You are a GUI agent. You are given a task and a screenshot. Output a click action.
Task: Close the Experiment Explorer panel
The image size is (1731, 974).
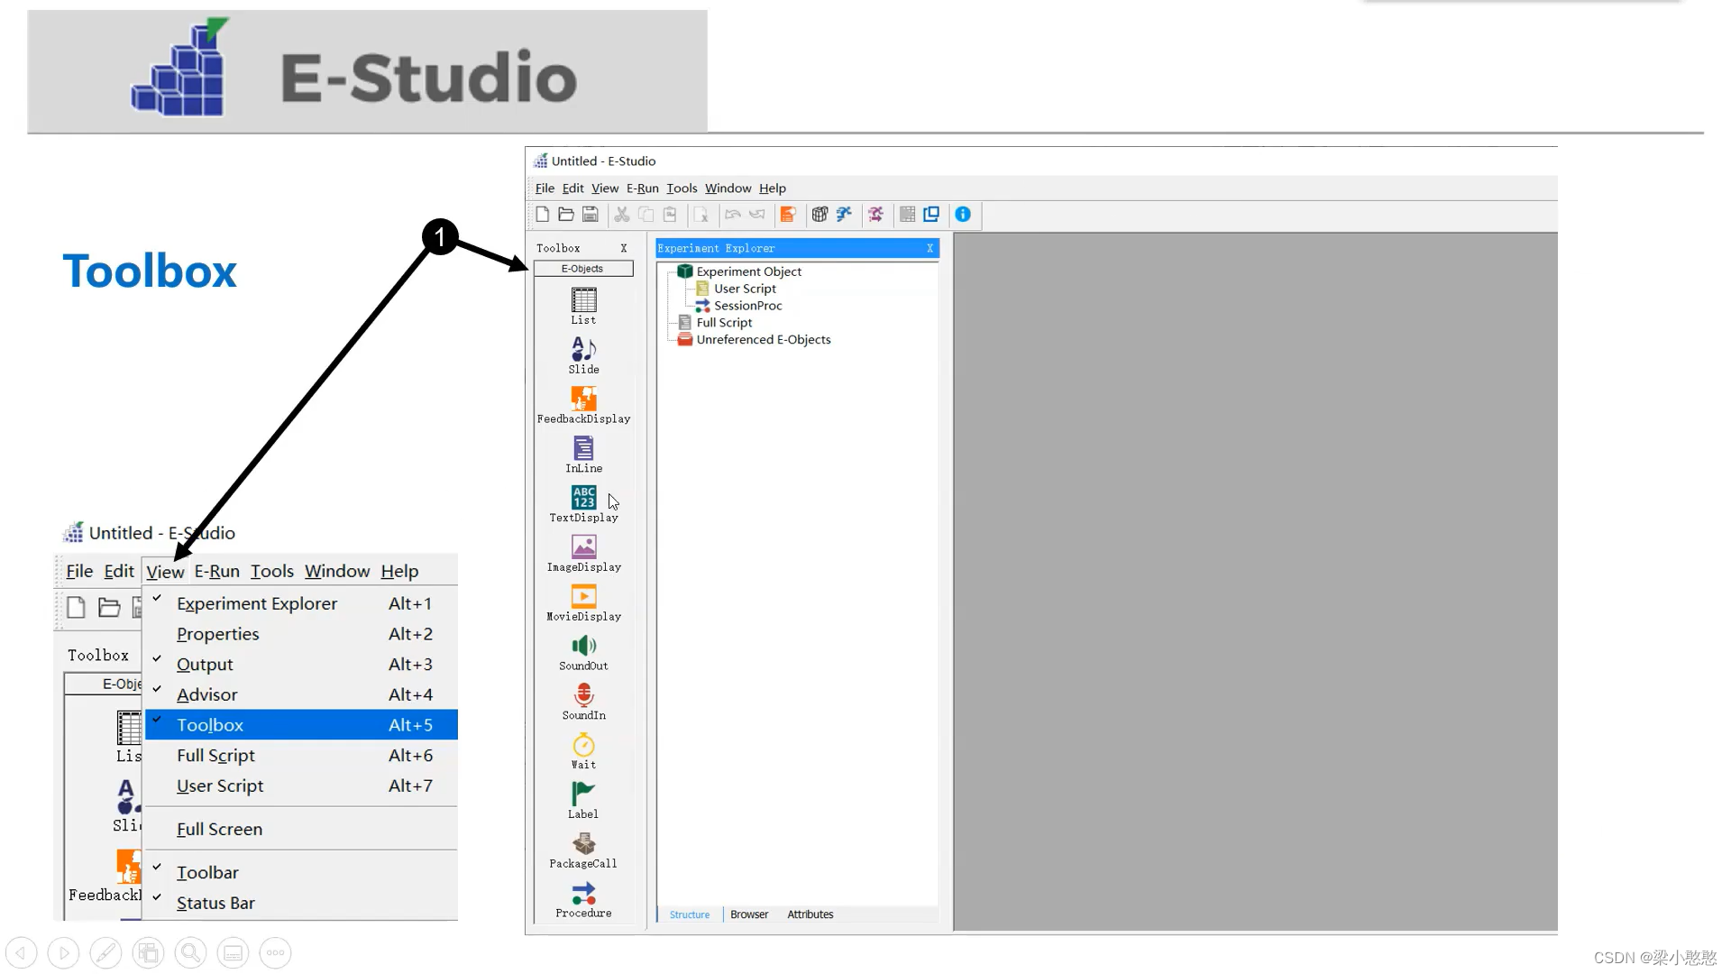pos(930,248)
